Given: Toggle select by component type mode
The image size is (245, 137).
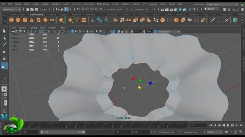Looking at the screenshot, I should [x=66, y=9].
